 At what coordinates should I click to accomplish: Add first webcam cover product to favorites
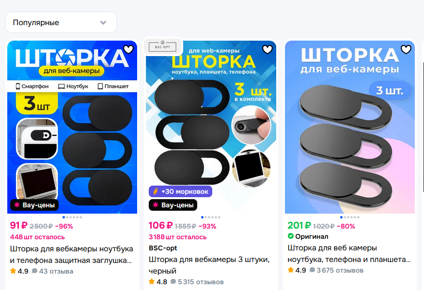[x=128, y=49]
